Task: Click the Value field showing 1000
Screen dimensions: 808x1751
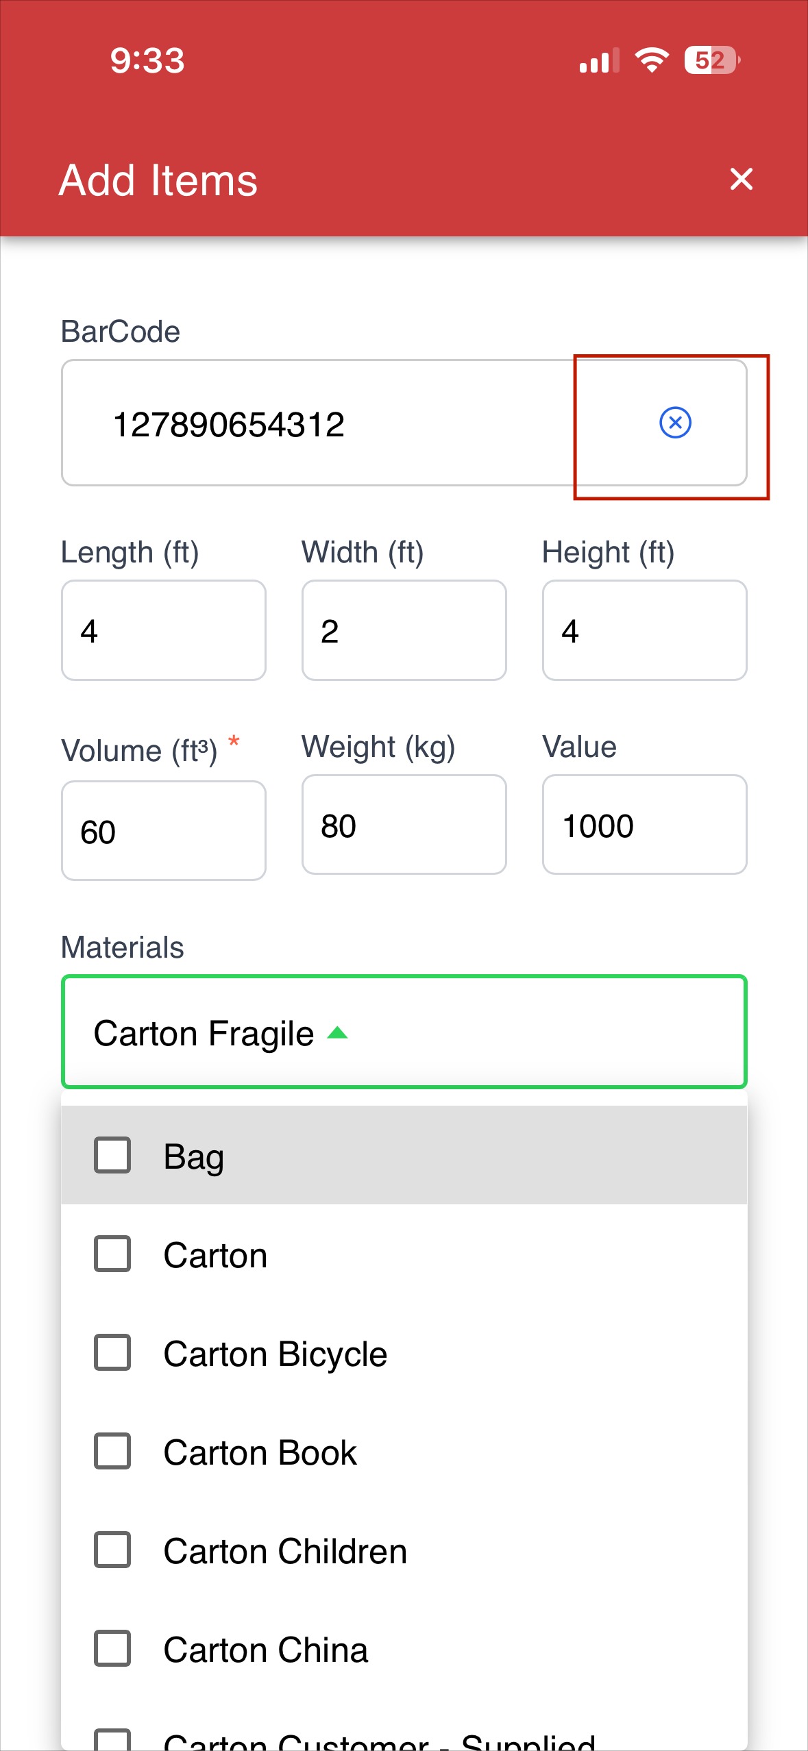Action: pyautogui.click(x=644, y=825)
